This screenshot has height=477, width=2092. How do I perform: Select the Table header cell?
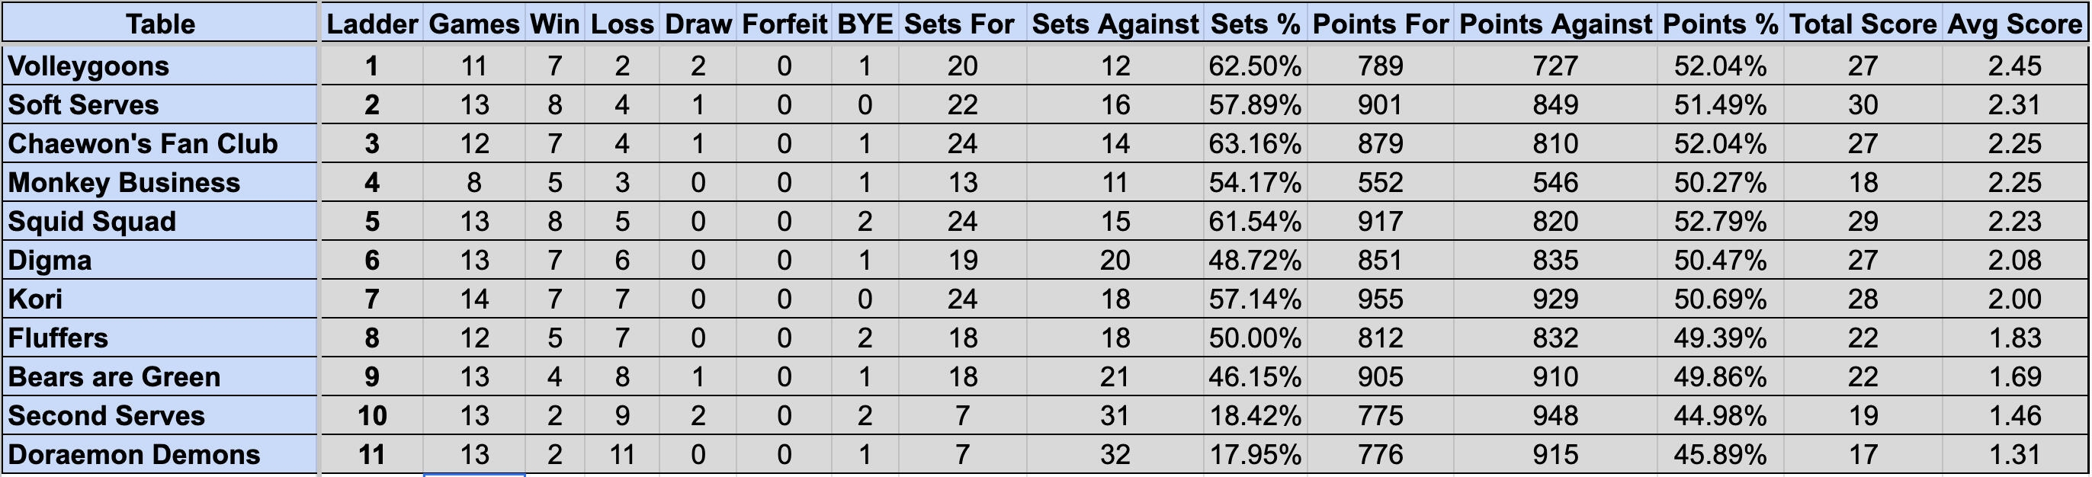coord(159,24)
